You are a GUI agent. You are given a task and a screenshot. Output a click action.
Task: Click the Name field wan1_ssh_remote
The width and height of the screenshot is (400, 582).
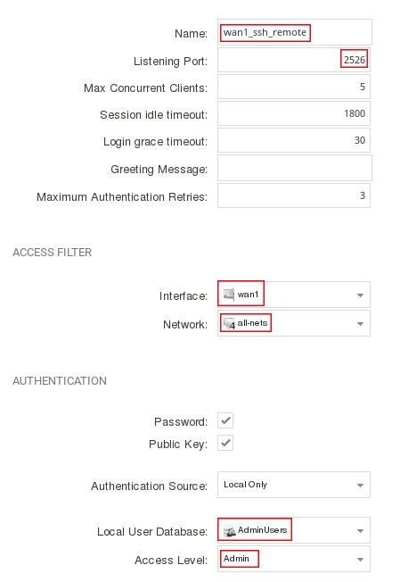295,32
